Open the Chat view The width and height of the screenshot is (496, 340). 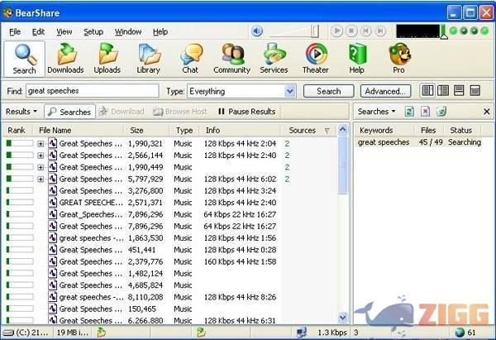tap(190, 59)
